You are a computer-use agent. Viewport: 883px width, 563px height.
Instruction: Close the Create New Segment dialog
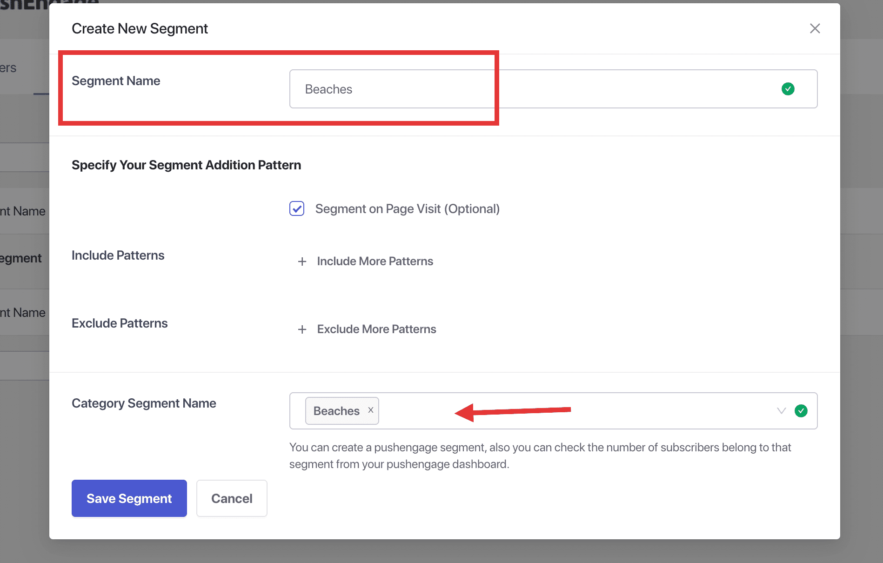pyautogui.click(x=815, y=28)
